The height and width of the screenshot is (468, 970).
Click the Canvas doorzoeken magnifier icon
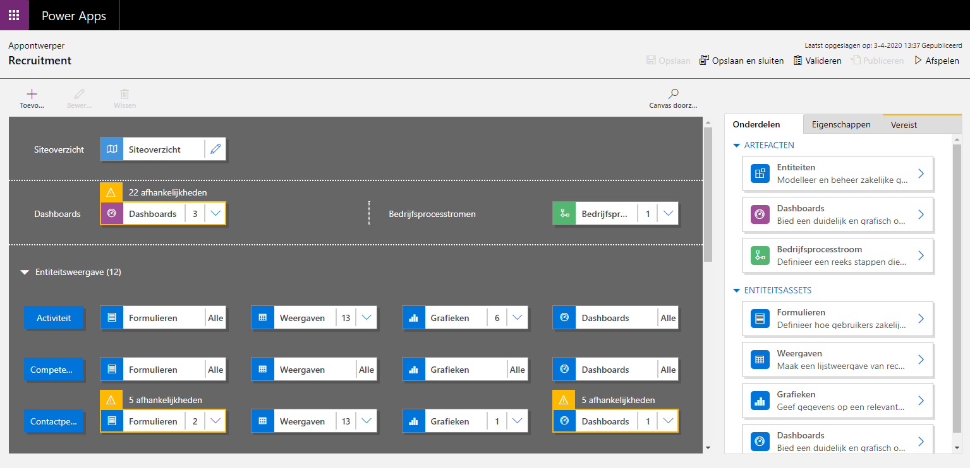point(674,94)
